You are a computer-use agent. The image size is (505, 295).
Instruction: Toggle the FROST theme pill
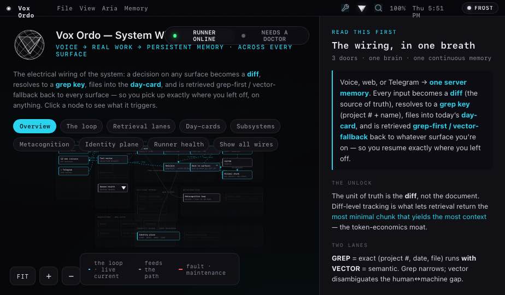480,8
